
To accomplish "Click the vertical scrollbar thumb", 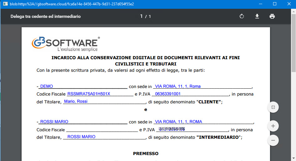I will click(x=293, y=43).
